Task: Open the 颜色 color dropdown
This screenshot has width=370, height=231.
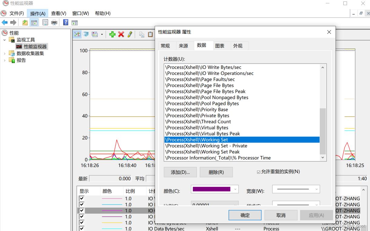Action: point(235,188)
